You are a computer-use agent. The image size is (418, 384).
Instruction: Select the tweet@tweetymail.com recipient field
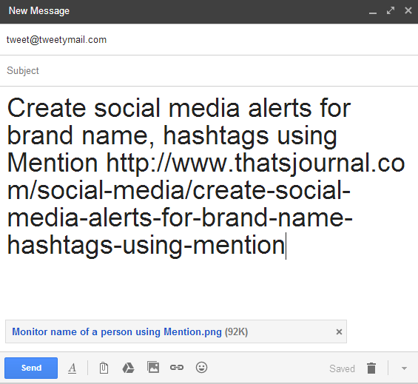209,40
